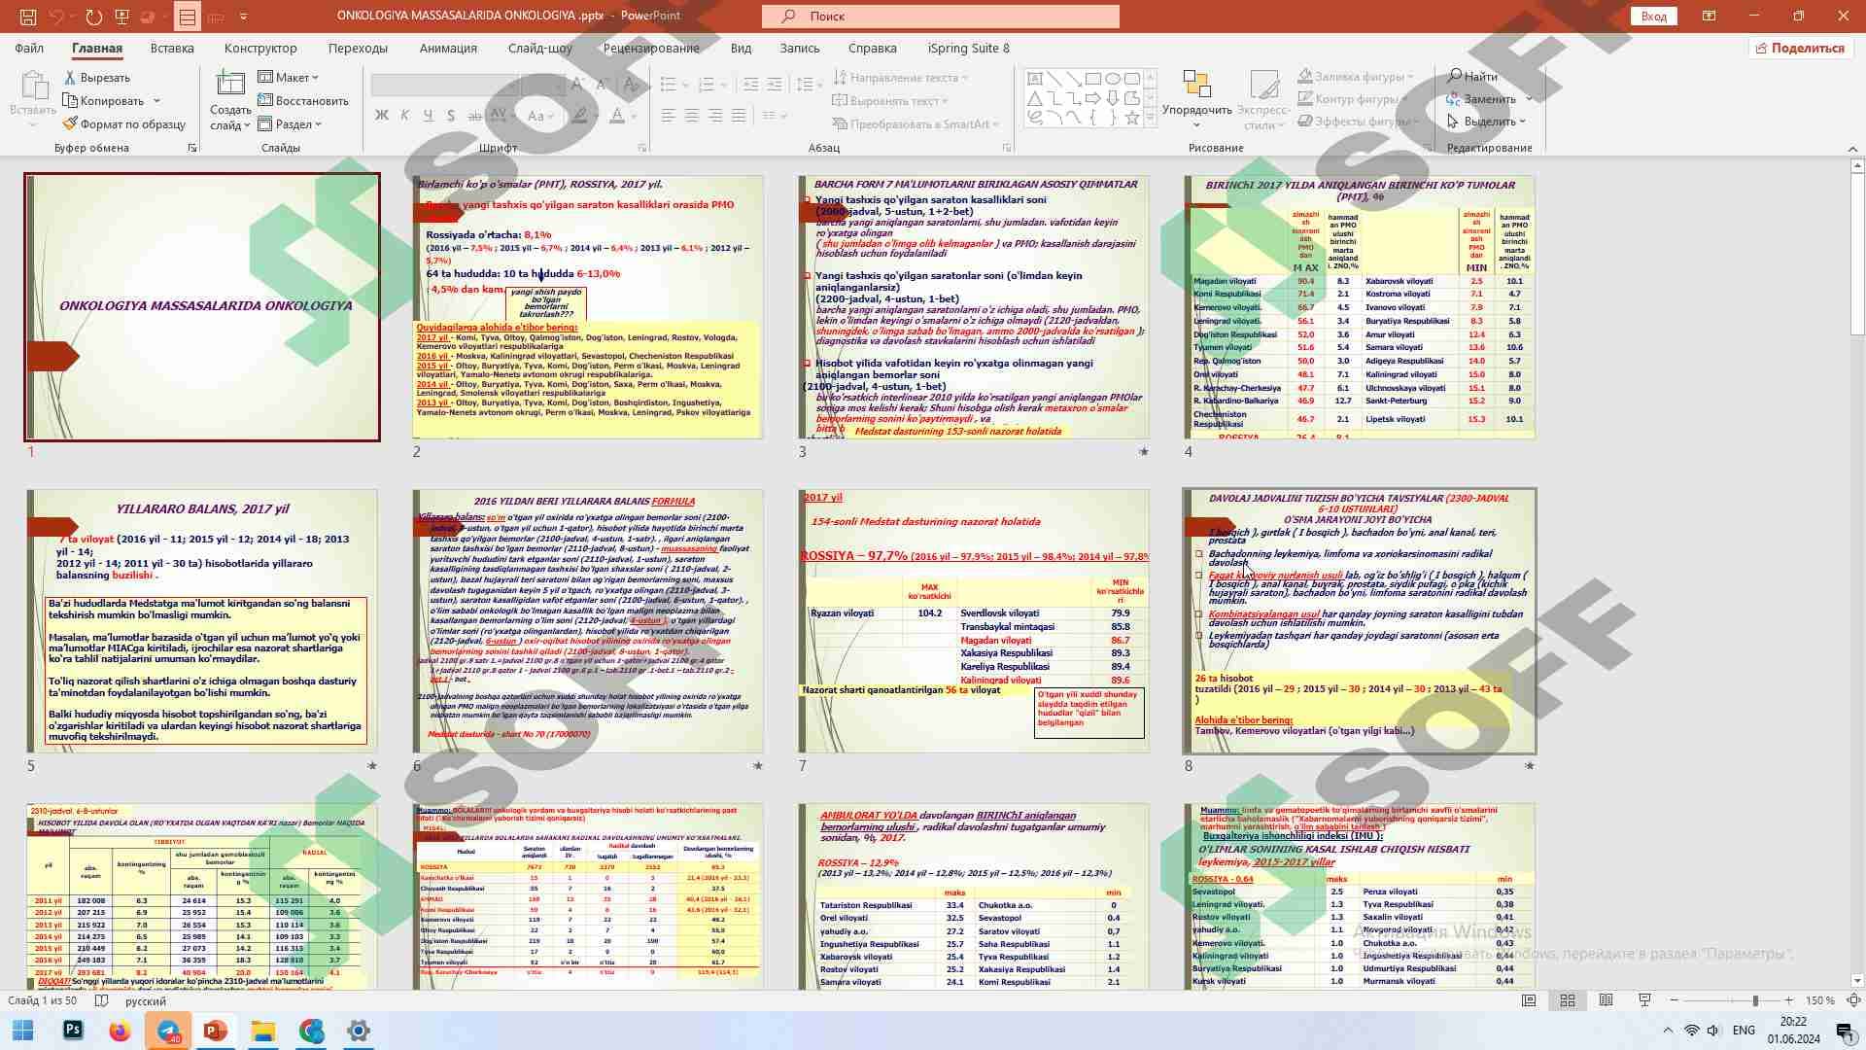This screenshot has height=1050, width=1866.
Task: Open Firefox from the taskbar
Action: [x=120, y=1031]
